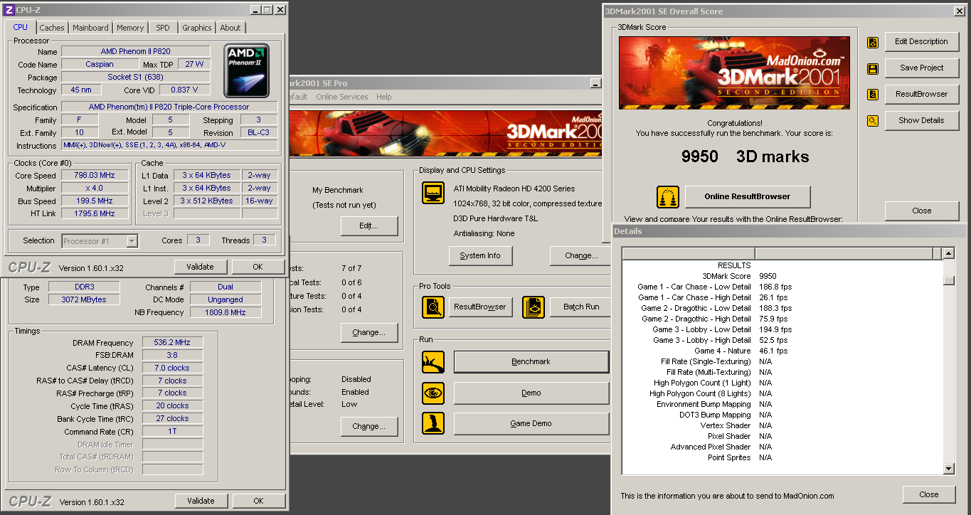Viewport: 971px width, 515px height.
Task: Click the Game Demo button
Action: tap(531, 423)
